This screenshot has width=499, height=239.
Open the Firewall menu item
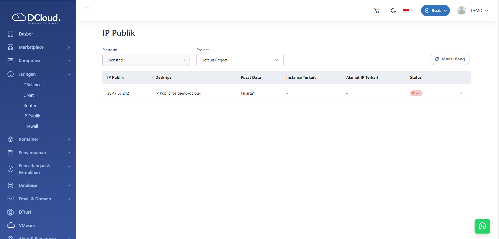tap(30, 126)
